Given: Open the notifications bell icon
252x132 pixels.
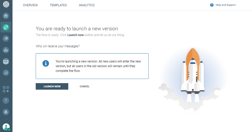Looking at the screenshot, I should click(6, 112).
